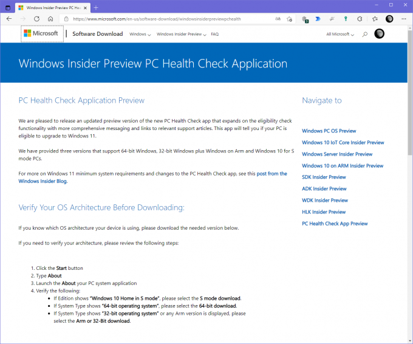The height and width of the screenshot is (344, 413).
Task: Click the 'PC Health Check Application Preview' heading
Action: tap(81, 100)
